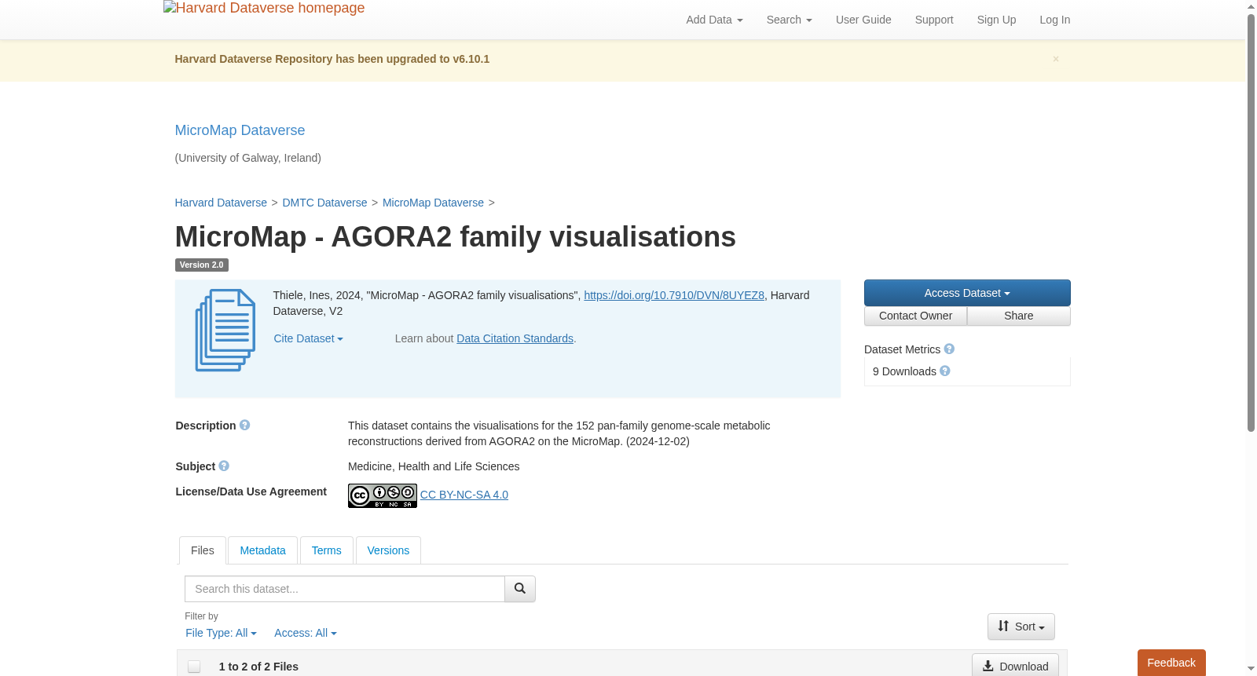Go to Harvard Dataverse breadcrumb
Screen dimensions: 1257x676
coord(221,203)
